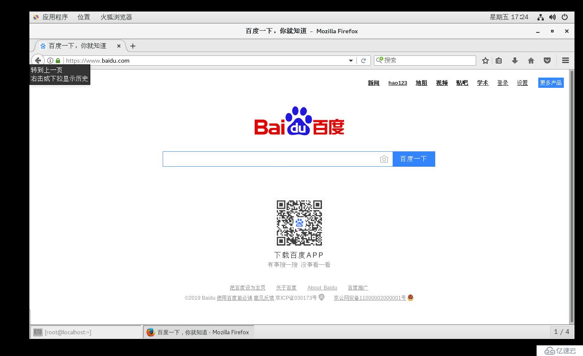The image size is (583, 356).
Task: Open site information icon in address bar
Action: pos(50,61)
